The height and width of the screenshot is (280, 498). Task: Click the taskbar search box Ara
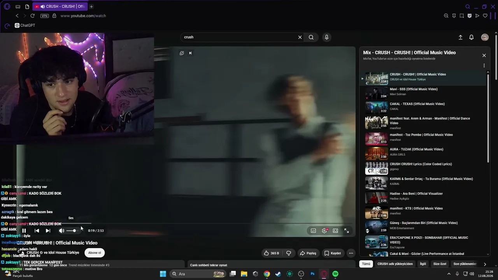pyautogui.click(x=198, y=274)
